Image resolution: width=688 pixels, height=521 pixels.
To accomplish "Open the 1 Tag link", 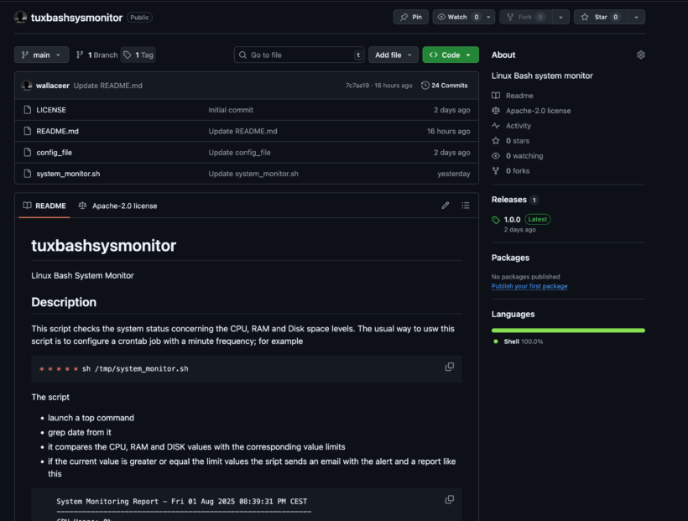I will click(138, 55).
